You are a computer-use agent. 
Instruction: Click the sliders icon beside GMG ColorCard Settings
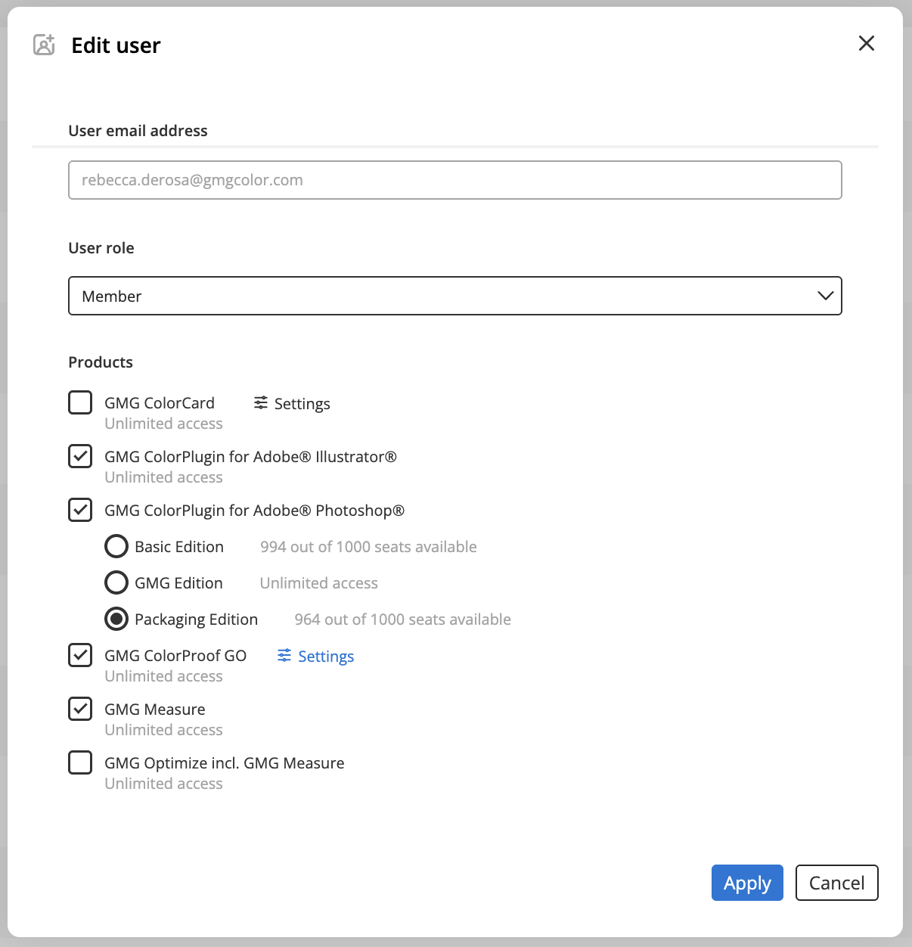coord(261,402)
